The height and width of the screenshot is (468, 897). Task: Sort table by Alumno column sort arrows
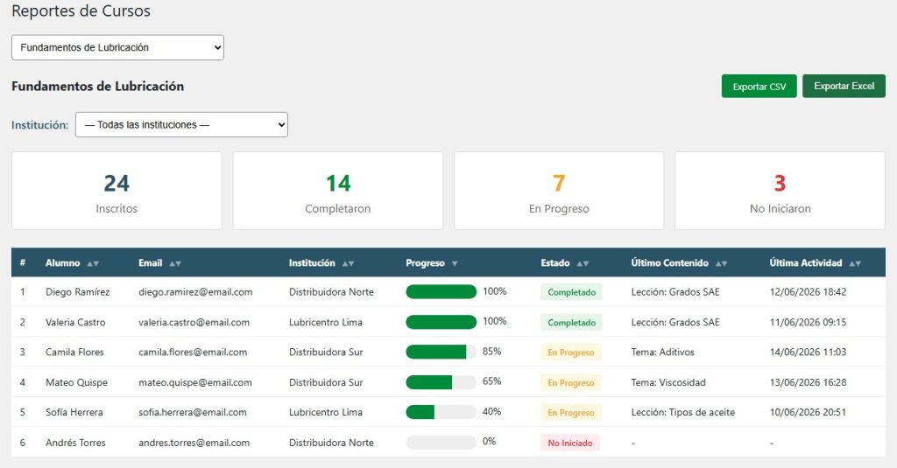[93, 263]
